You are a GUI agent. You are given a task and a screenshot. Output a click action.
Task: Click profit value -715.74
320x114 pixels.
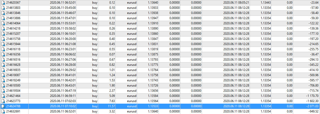(314, 91)
